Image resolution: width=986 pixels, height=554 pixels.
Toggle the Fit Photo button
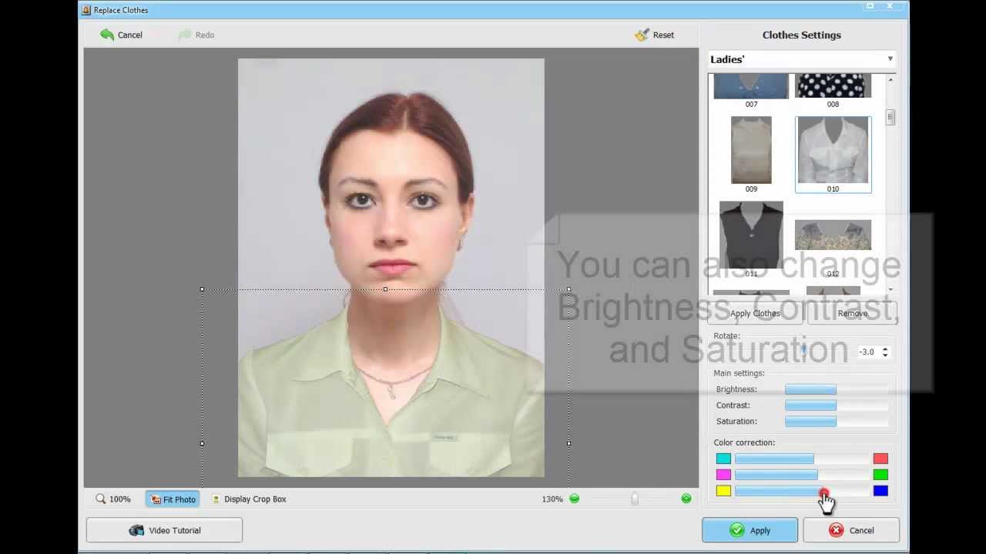(173, 499)
